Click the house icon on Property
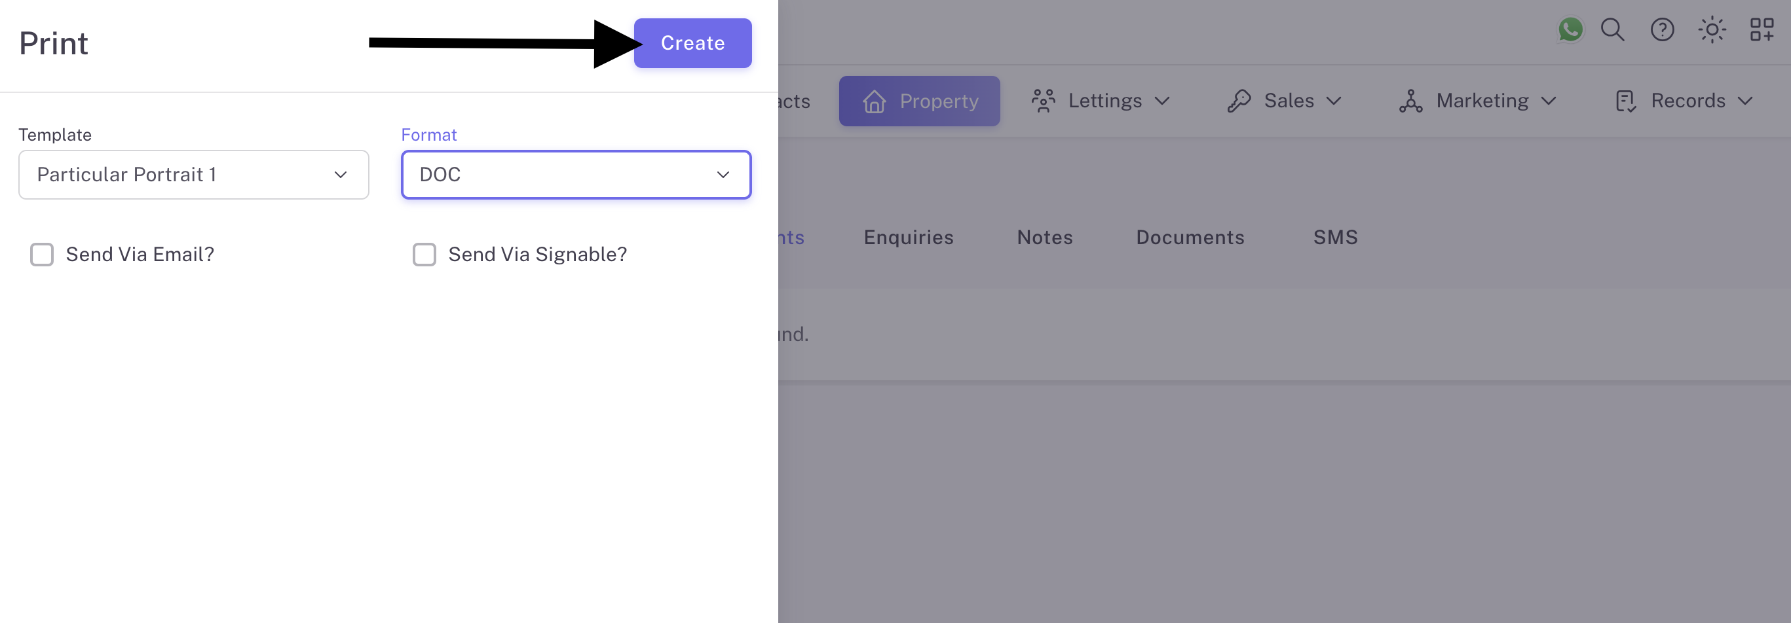 coord(874,101)
